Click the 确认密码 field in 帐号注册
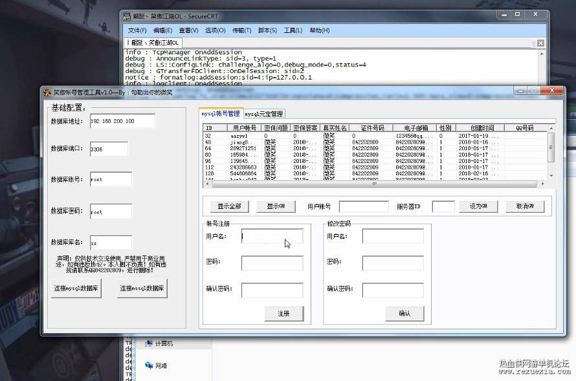The height and width of the screenshot is (381, 576). [272, 290]
